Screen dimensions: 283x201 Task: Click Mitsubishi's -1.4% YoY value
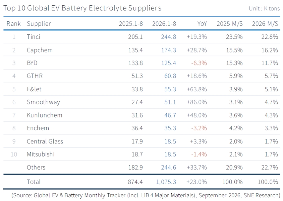199,155
